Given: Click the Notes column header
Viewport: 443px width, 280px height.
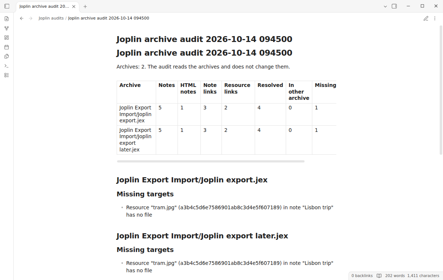Looking at the screenshot, I should pyautogui.click(x=166, y=92).
